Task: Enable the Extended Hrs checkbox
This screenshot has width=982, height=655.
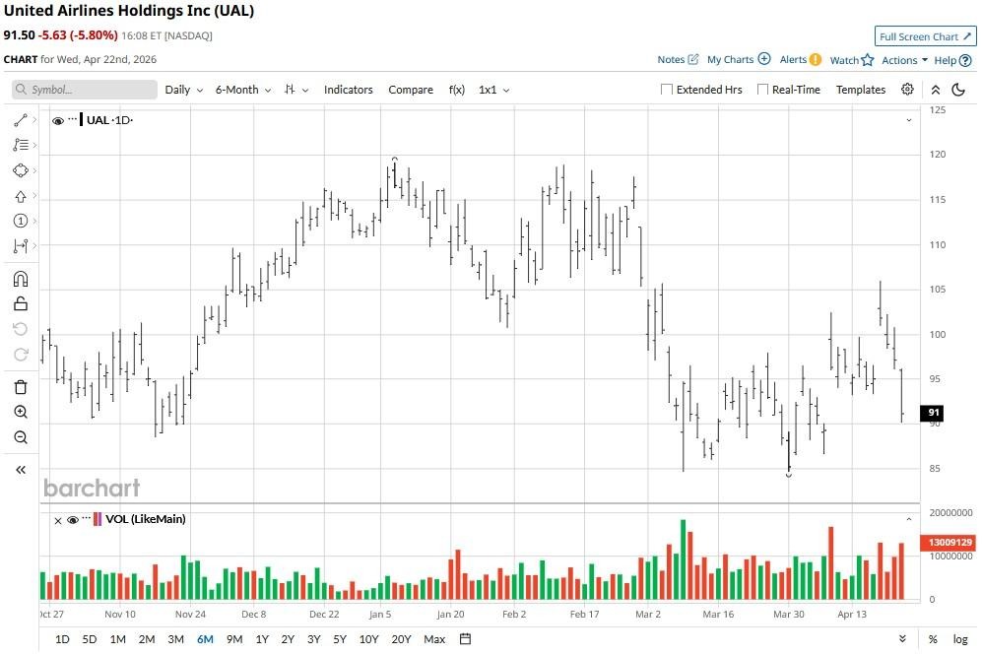Action: click(667, 90)
